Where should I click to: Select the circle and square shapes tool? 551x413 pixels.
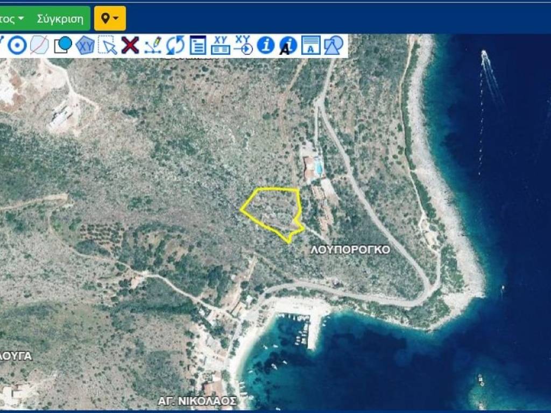coord(62,46)
